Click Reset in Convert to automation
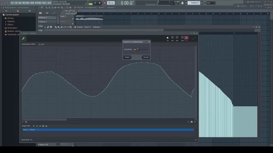Viewport: 273px width, 153px height. (127, 57)
